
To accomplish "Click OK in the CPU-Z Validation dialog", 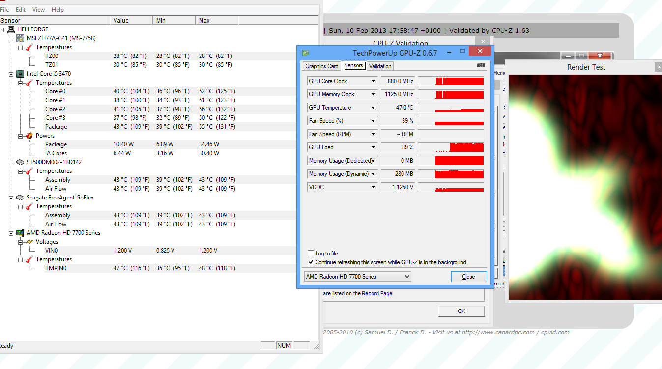I will [461, 311].
